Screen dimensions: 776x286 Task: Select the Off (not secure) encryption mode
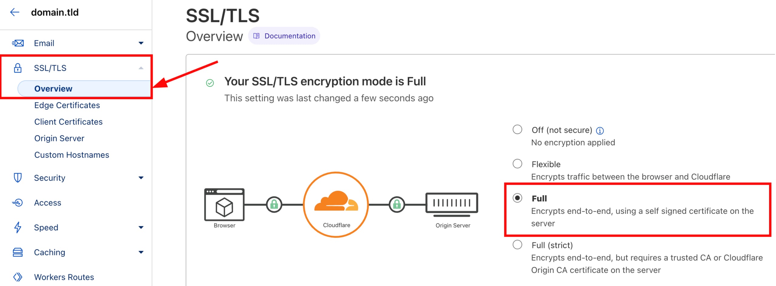[517, 130]
